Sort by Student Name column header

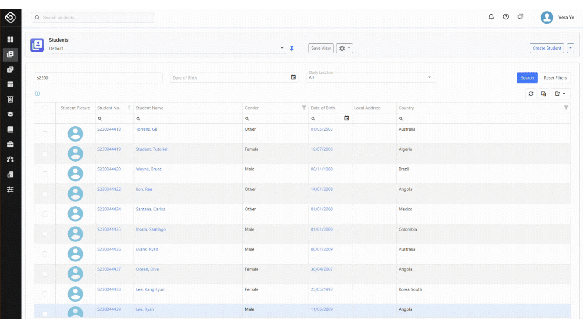[150, 108]
